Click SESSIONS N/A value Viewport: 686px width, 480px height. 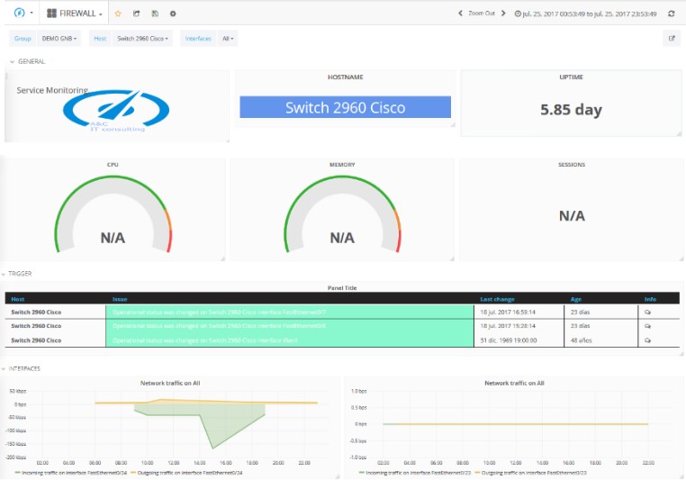pos(572,216)
